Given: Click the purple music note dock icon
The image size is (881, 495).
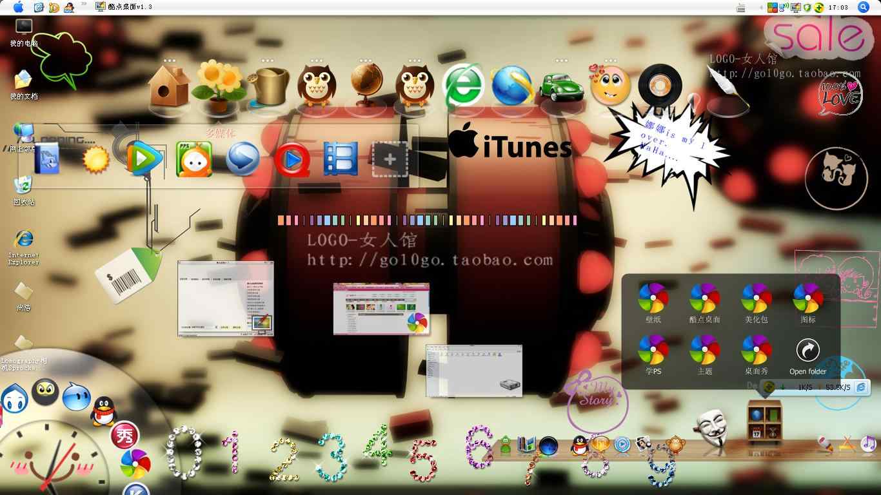Looking at the screenshot, I should coord(869,443).
